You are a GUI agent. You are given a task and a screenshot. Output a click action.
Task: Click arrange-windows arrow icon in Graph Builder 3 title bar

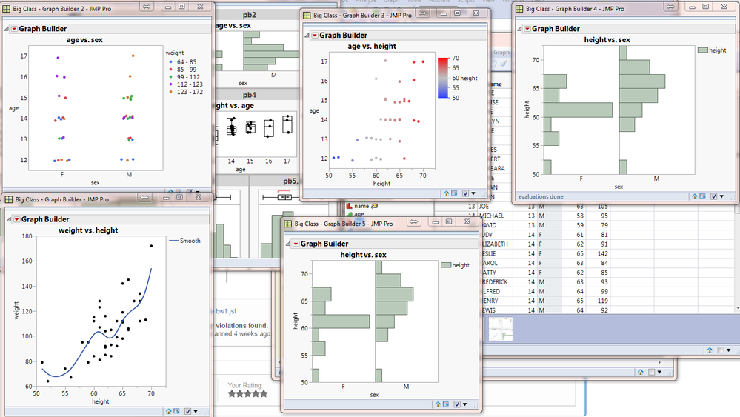(x=423, y=13)
